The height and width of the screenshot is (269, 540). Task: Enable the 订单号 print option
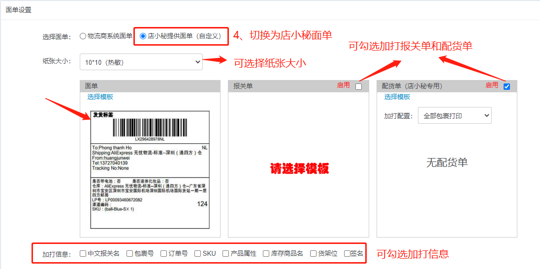click(x=163, y=254)
